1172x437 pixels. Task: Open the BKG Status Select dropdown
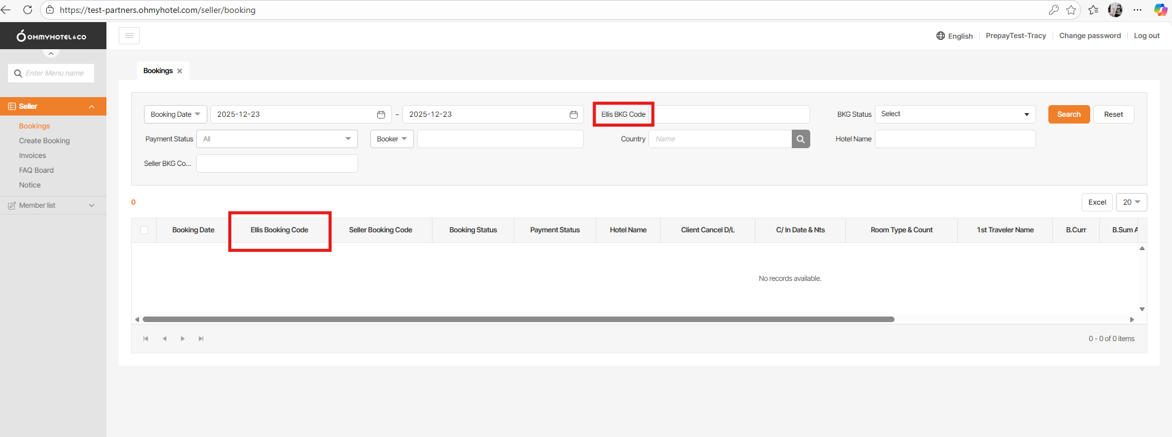955,114
